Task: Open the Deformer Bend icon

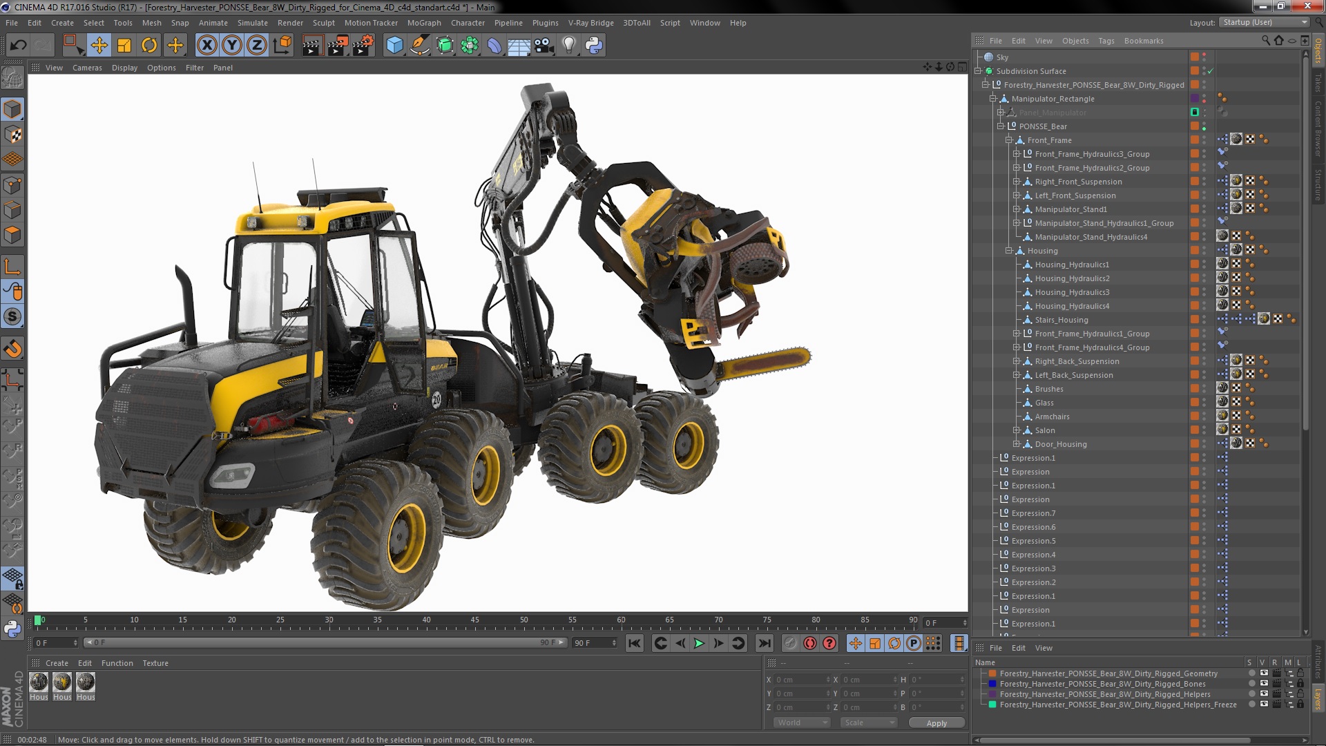Action: [494, 46]
